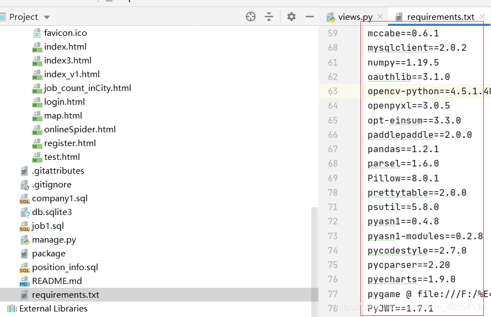The height and width of the screenshot is (317, 491).
Task: Select map.html file
Action: [63, 116]
